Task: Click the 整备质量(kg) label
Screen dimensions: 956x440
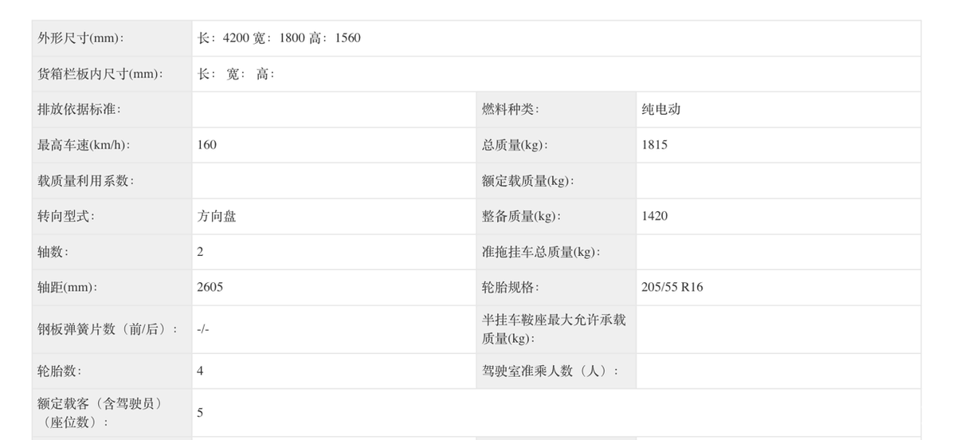Action: (x=521, y=216)
